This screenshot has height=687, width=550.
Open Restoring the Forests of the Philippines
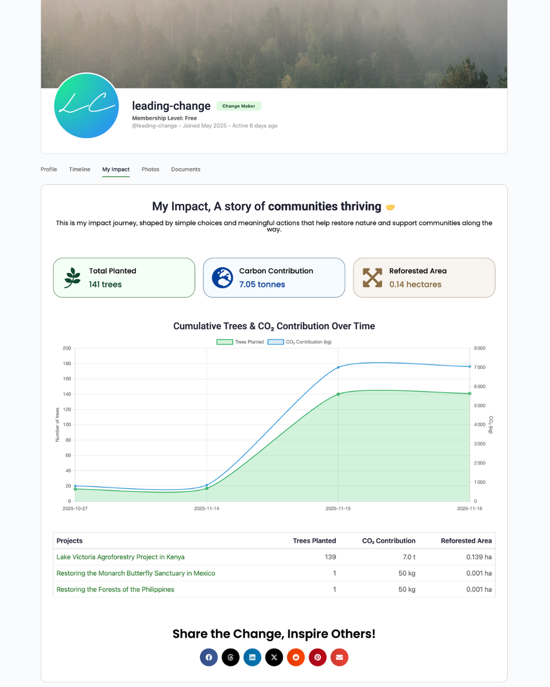click(115, 589)
